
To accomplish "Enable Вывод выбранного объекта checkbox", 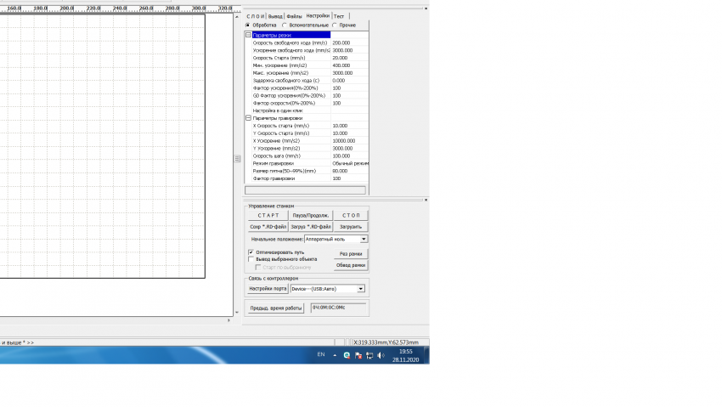I will pyautogui.click(x=251, y=259).
